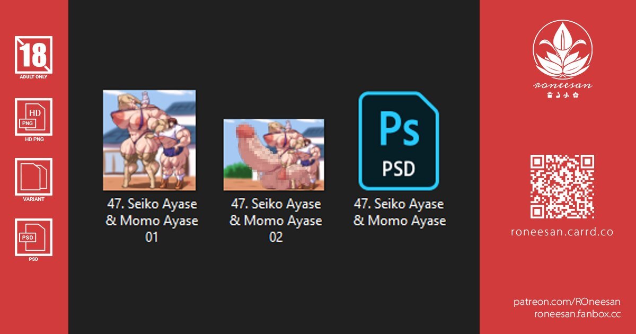Select the large Photoshop PSD file icon
The width and height of the screenshot is (636, 334).
(x=399, y=140)
